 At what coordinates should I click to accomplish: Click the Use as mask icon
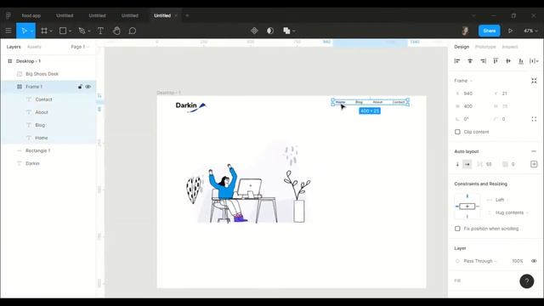click(270, 31)
